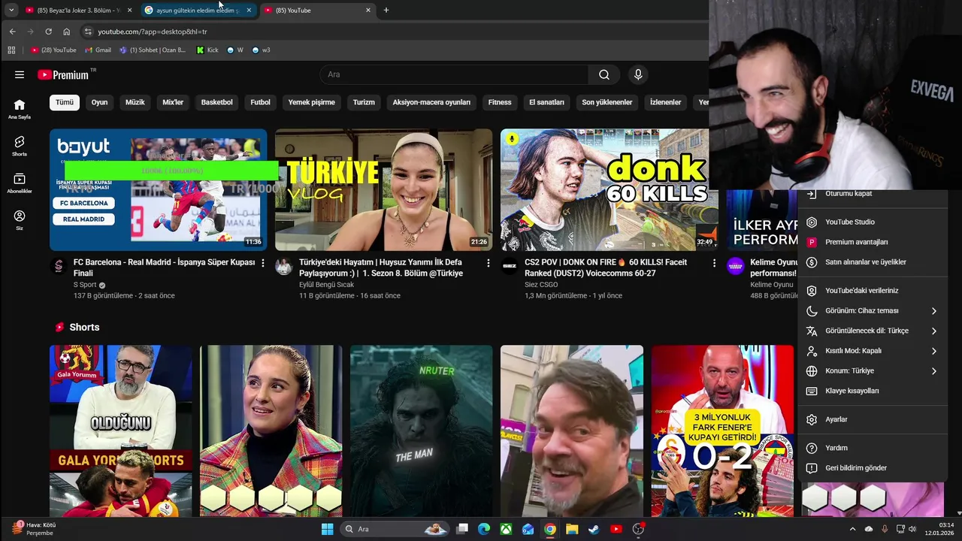Show hidden system tray icons
This screenshot has height=541, width=962.
point(852,529)
